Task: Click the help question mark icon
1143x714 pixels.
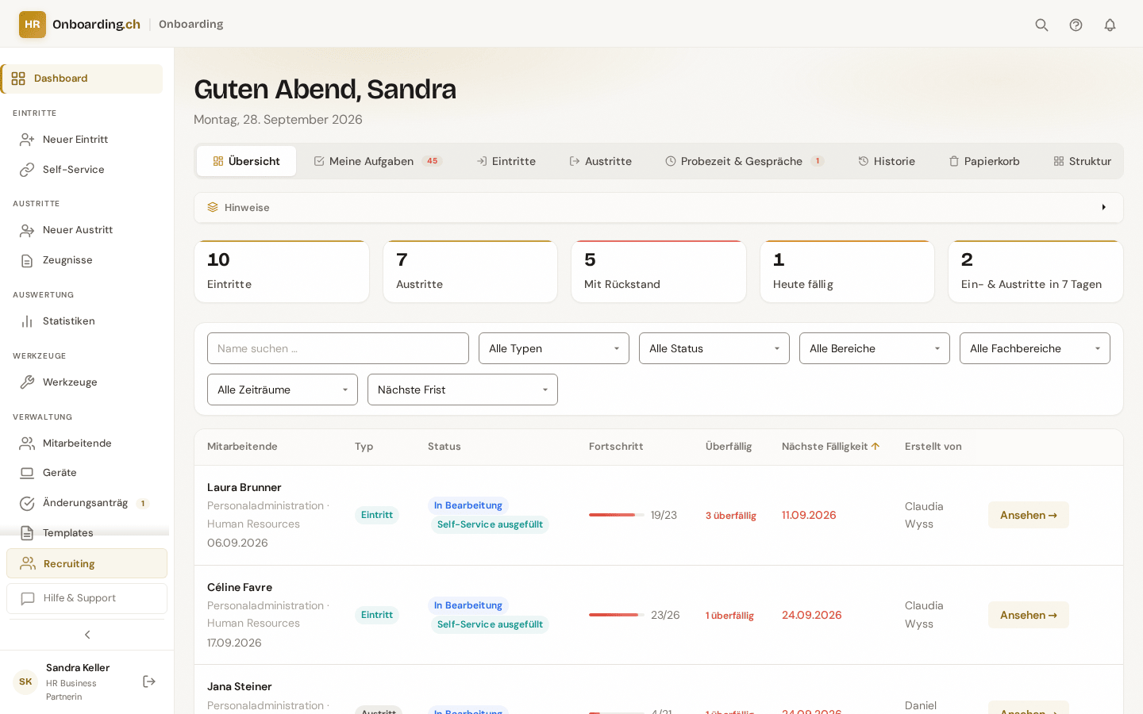Action: click(1076, 25)
